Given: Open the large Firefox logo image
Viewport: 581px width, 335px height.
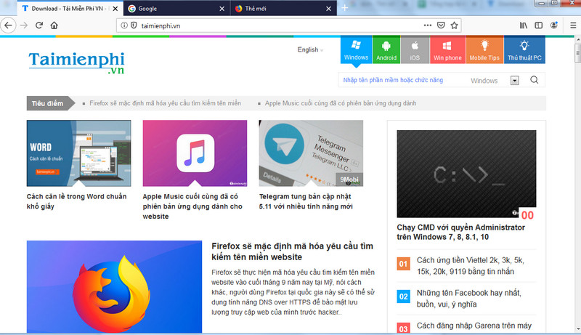Looking at the screenshot, I should (x=114, y=286).
